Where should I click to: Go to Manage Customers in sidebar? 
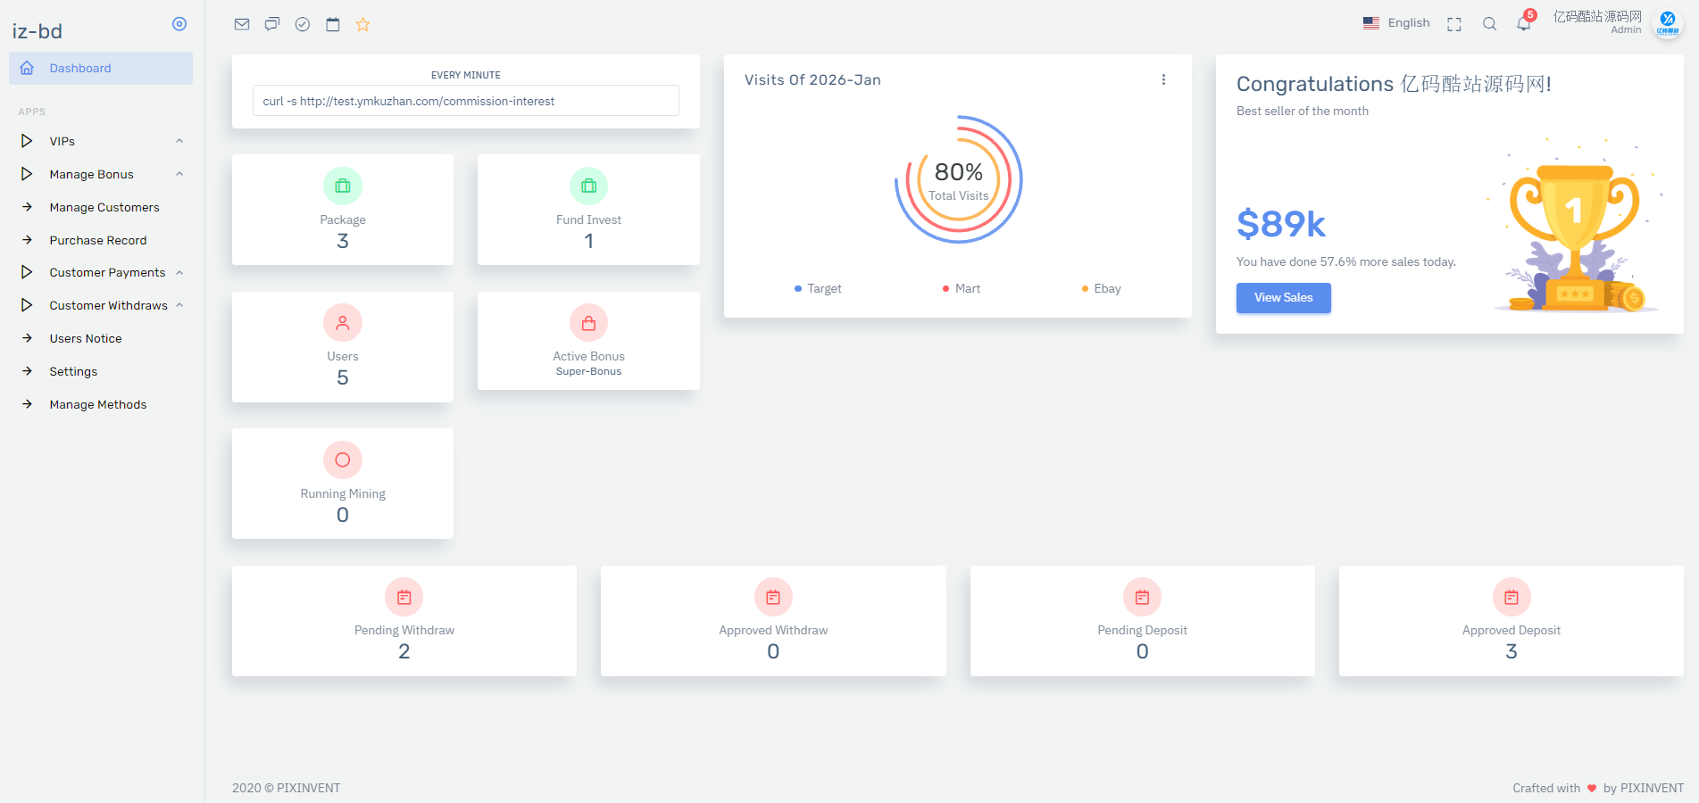click(x=104, y=207)
